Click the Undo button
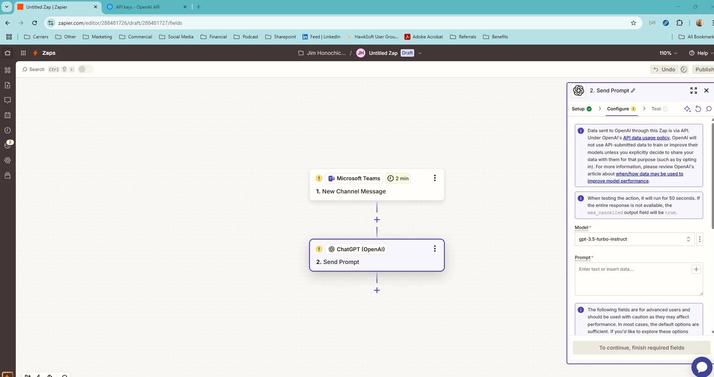Image resolution: width=714 pixels, height=377 pixels. [x=664, y=69]
